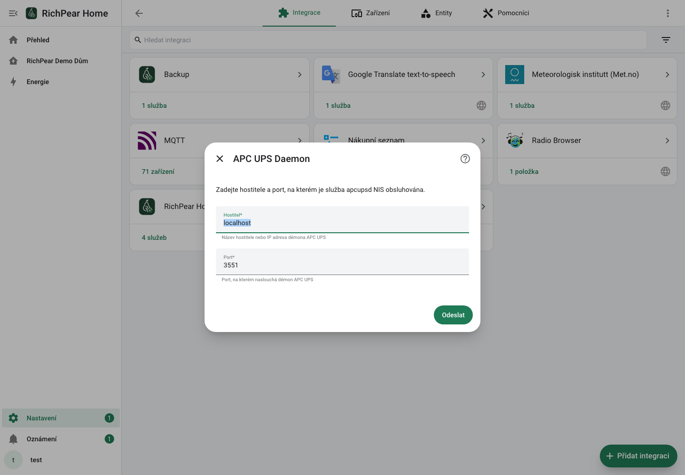Switch to the Entity tab
Viewport: 685px width, 475px height.
436,13
